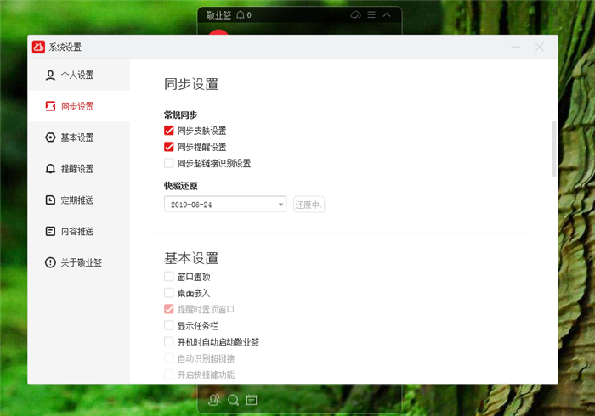This screenshot has width=595, height=416.
Task: Click the bell icon beside 提醒设置
Action: pyautogui.click(x=50, y=169)
